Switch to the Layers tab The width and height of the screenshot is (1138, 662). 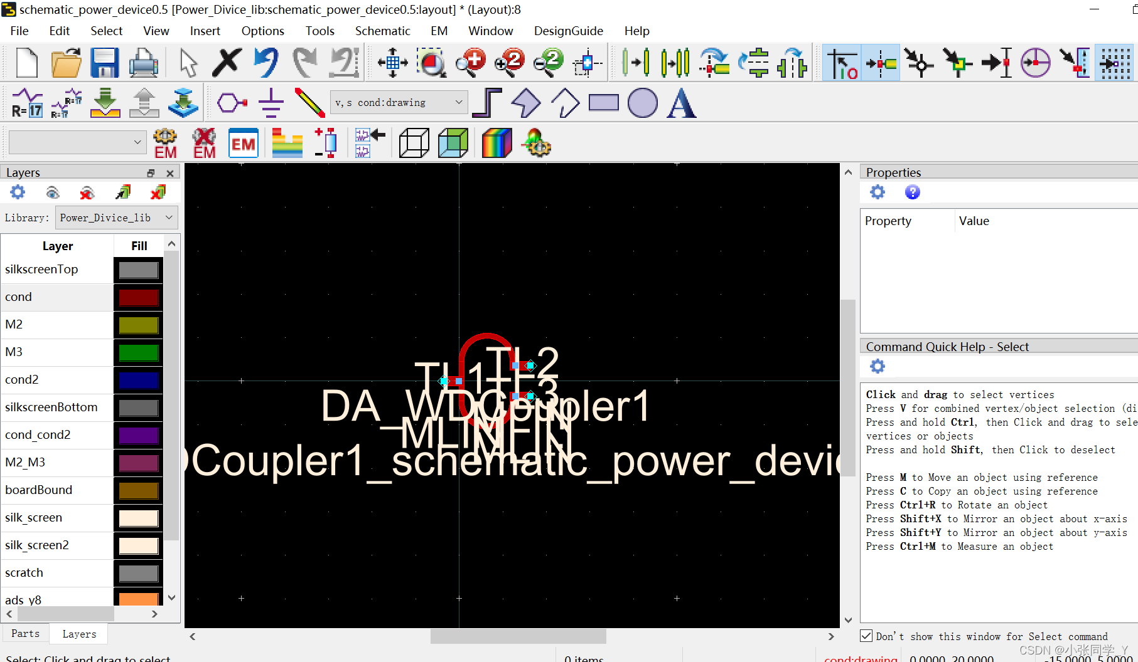79,634
